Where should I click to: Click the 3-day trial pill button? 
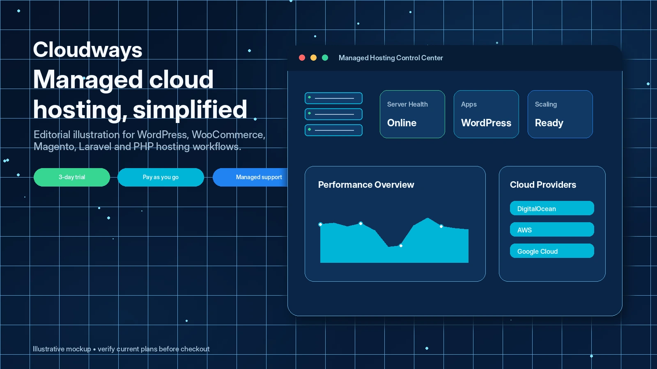[72, 177]
